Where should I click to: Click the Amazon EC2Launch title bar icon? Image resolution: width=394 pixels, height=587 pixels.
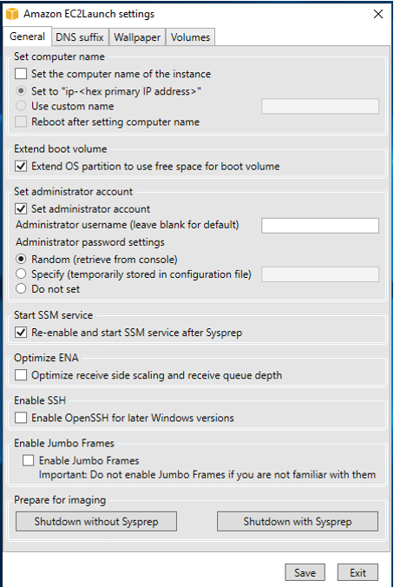[12, 14]
